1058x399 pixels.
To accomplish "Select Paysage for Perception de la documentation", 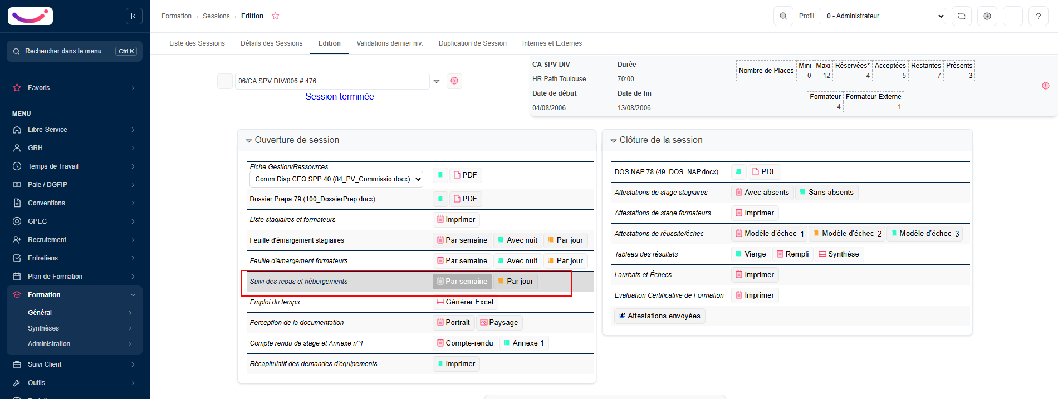I will point(499,322).
